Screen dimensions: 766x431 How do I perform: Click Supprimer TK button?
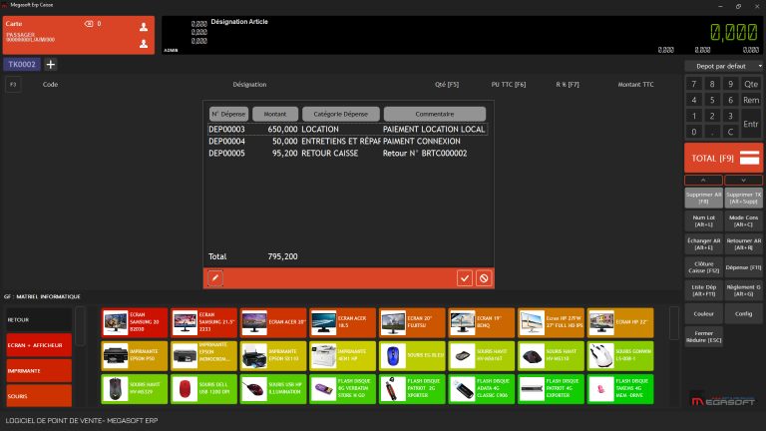point(743,198)
